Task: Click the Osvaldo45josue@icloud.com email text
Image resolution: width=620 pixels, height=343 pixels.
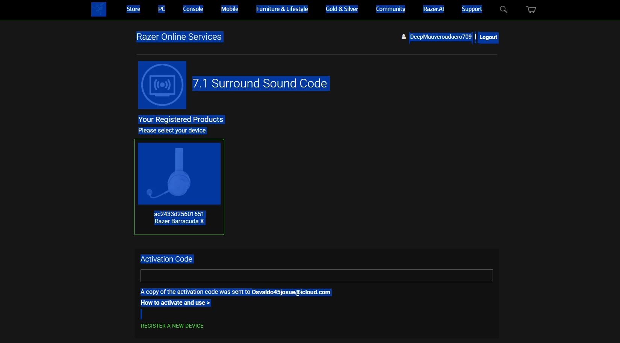Action: point(291,292)
